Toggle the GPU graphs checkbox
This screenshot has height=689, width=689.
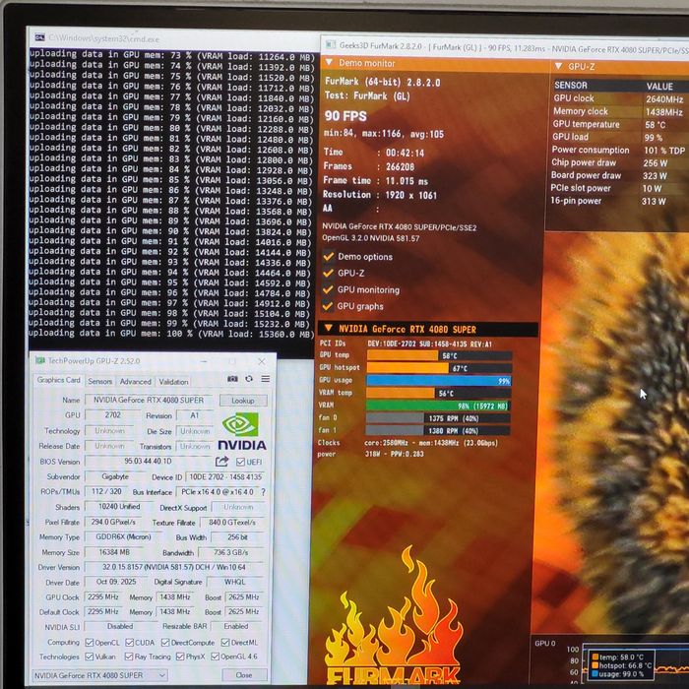coord(328,306)
